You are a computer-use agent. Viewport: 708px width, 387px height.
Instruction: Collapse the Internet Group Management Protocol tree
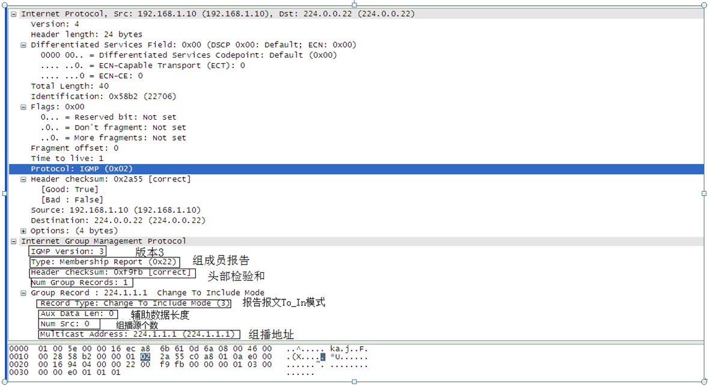[x=14, y=240]
